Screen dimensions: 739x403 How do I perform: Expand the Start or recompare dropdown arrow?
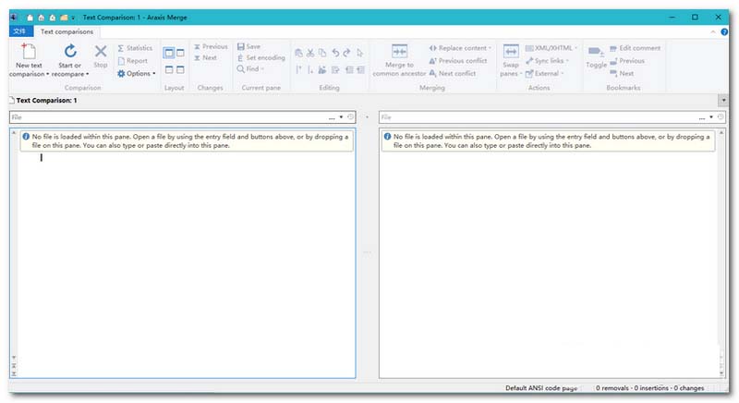pyautogui.click(x=87, y=75)
